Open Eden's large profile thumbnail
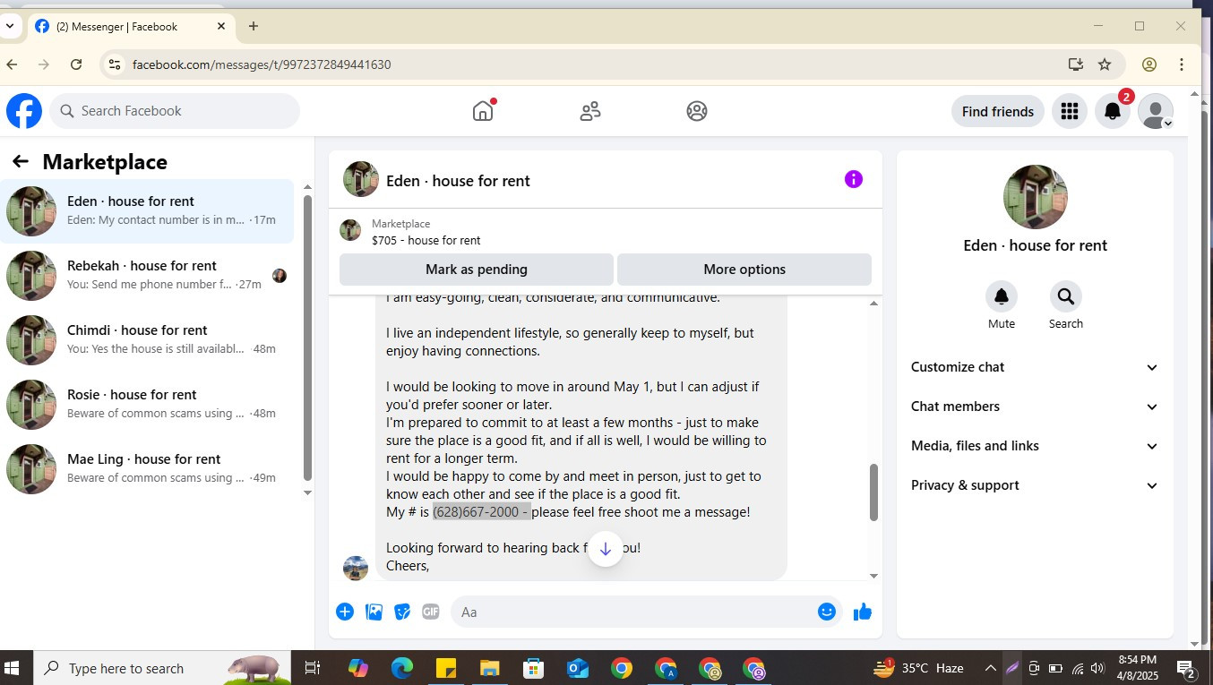The width and height of the screenshot is (1213, 685). [1035, 197]
